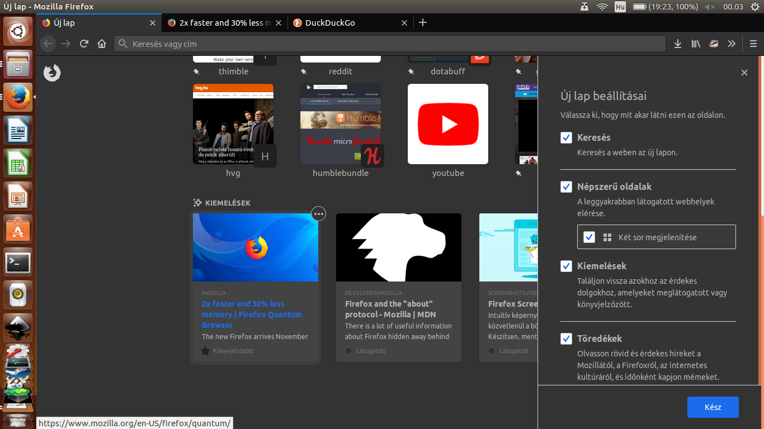The height and width of the screenshot is (429, 764).
Task: Click the home button icon
Action: (101, 44)
